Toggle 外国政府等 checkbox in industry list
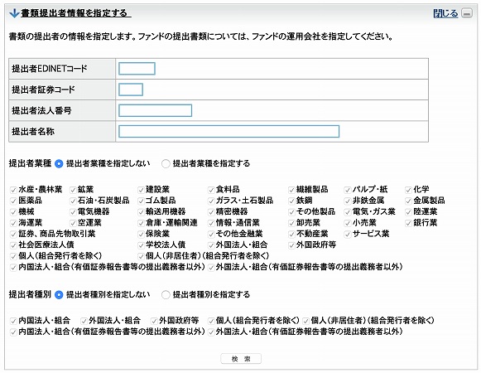Image resolution: width=481 pixels, height=373 pixels. coord(291,245)
